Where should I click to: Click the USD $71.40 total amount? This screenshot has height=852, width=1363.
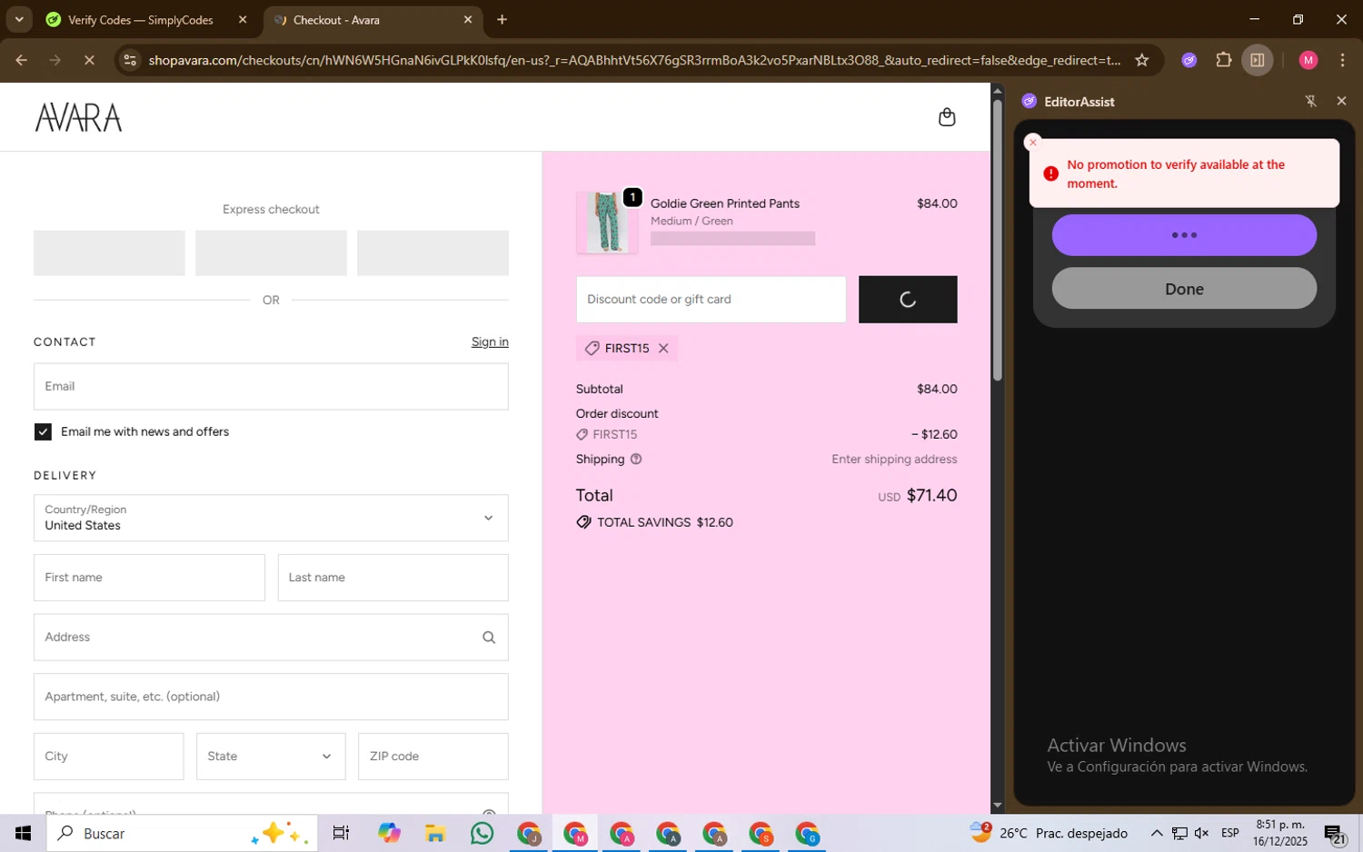pos(918,496)
